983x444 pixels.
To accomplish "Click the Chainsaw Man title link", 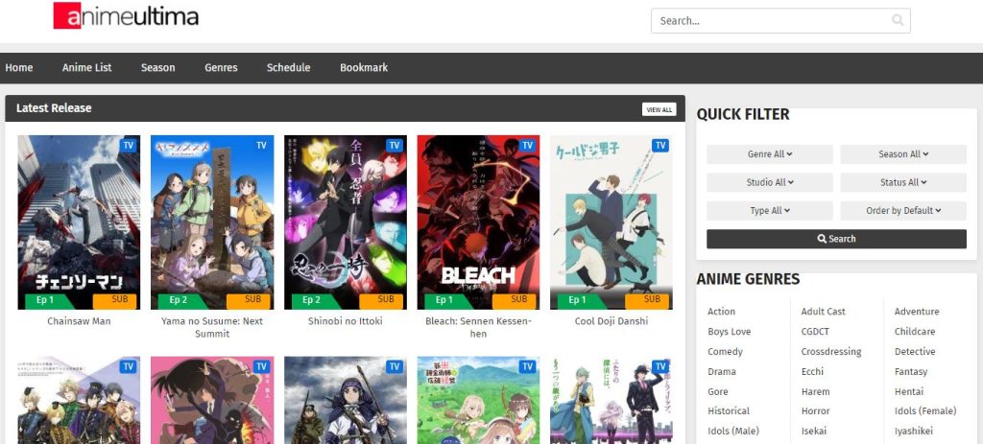I will coord(79,321).
